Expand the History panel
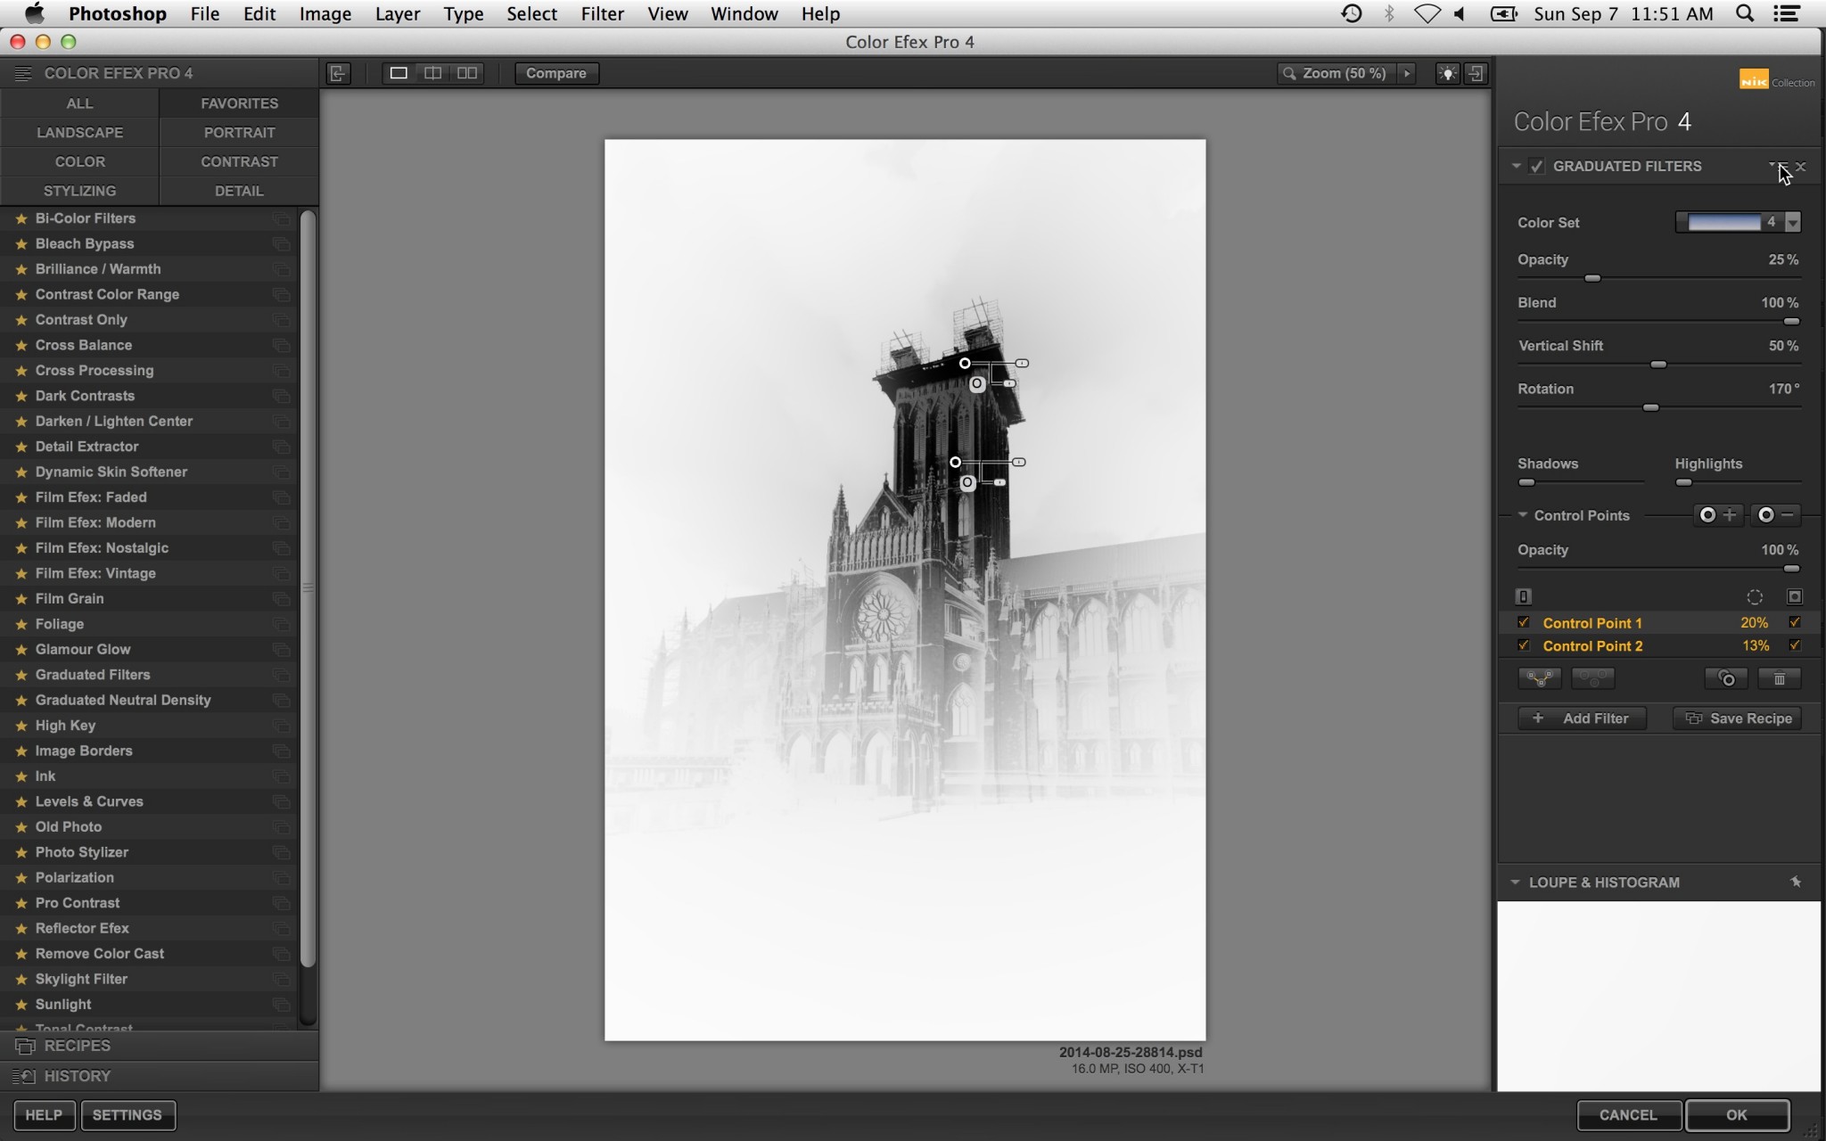The height and width of the screenshot is (1141, 1826). (160, 1076)
